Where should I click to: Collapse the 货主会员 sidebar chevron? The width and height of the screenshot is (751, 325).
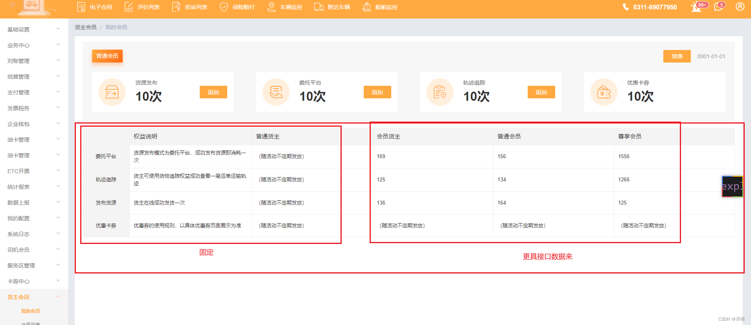pos(58,297)
